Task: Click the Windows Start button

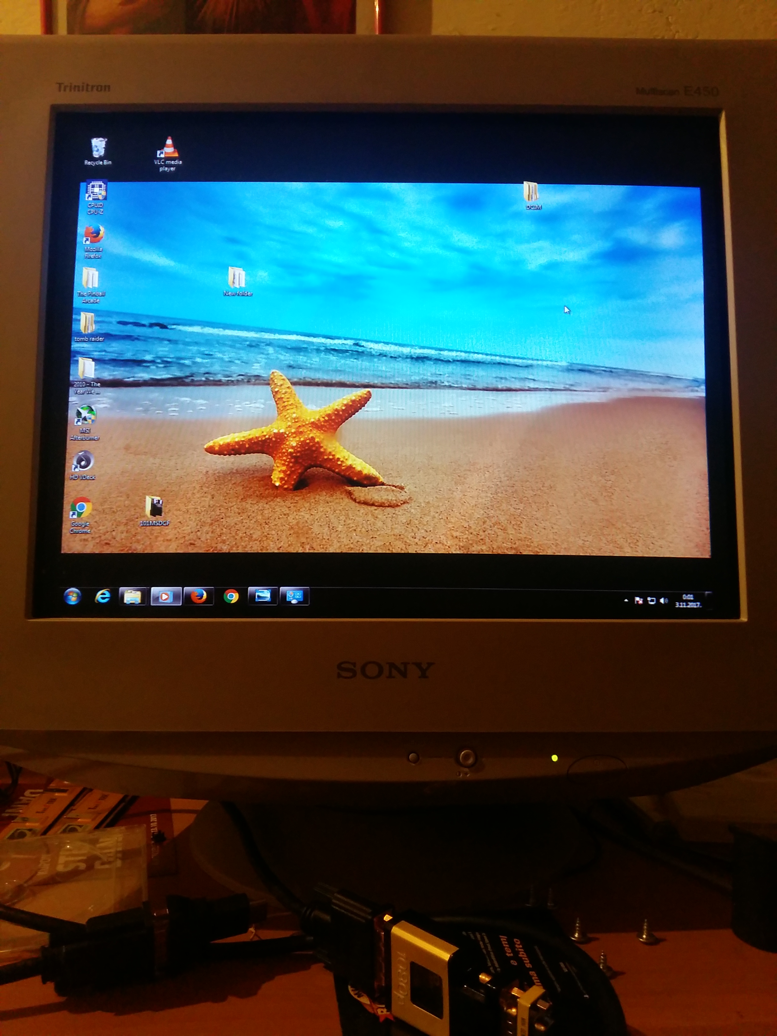Action: coord(72,596)
